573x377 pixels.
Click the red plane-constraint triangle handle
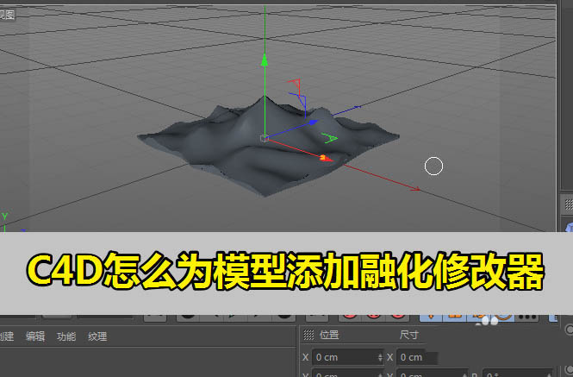pyautogui.click(x=296, y=85)
